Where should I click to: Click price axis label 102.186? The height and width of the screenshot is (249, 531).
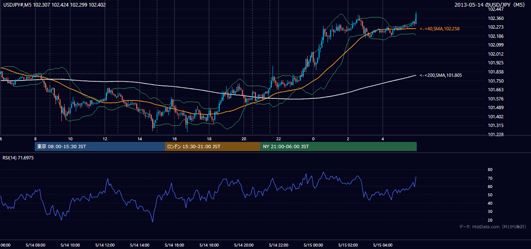[496, 36]
